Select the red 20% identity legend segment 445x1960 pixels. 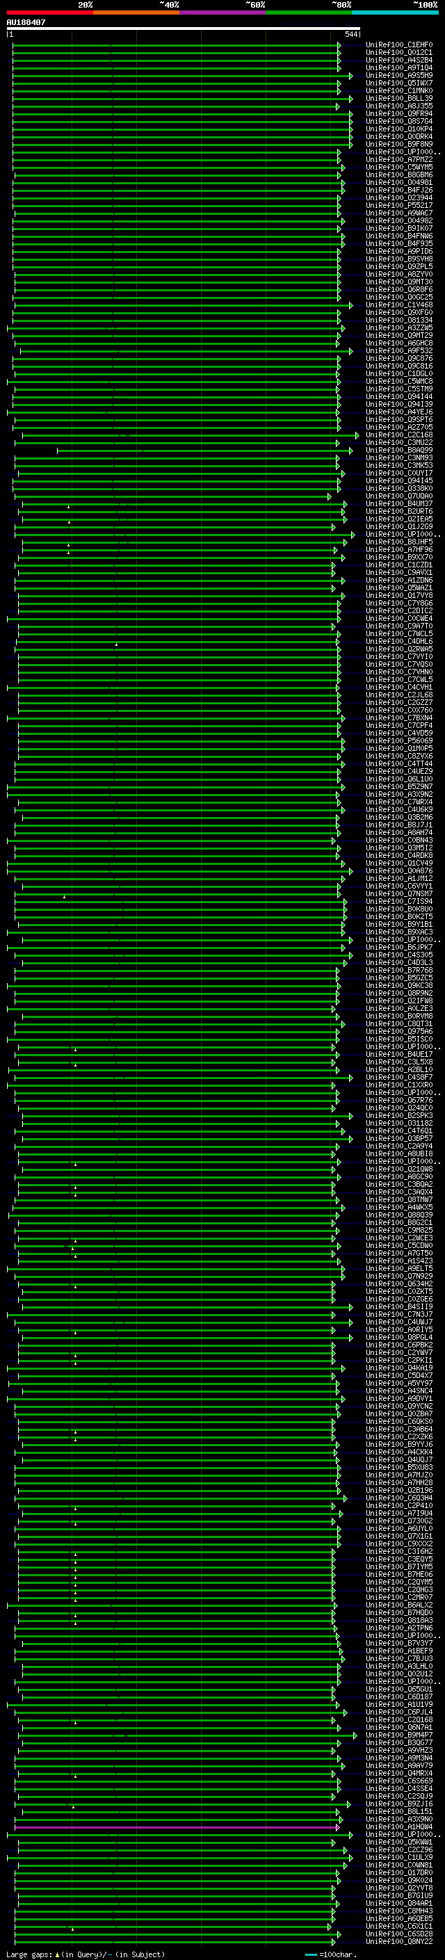point(49,13)
